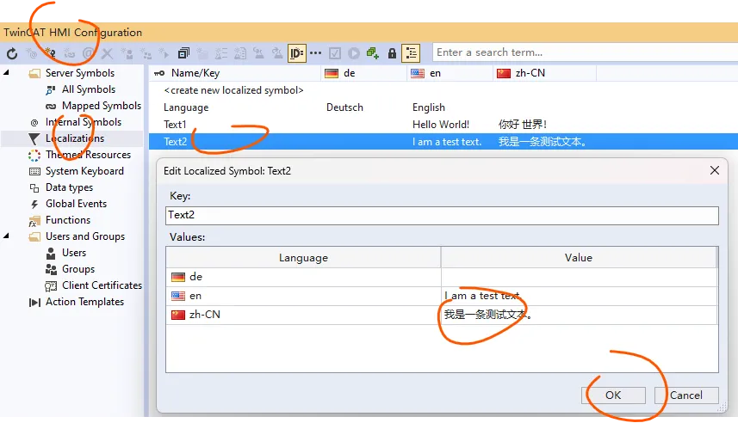The width and height of the screenshot is (738, 423).
Task: Click the greyed-out link chain toolbar icon
Action: point(69,53)
